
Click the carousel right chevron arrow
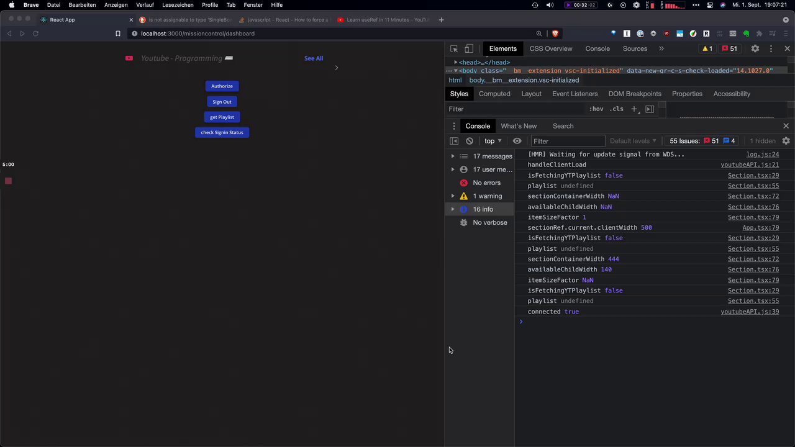coord(337,68)
